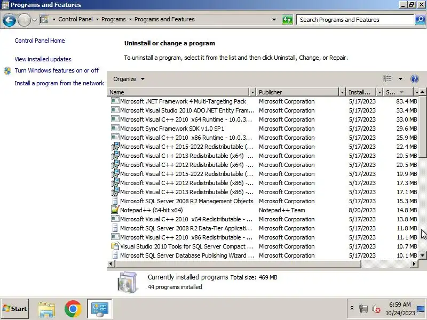Screen dimensions: 427x320
Task: Click the Search Programs and Features field
Action: click(355, 20)
